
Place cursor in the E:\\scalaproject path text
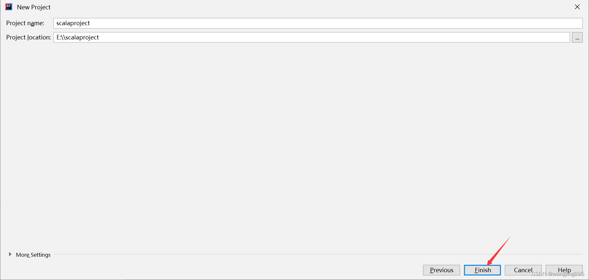[78, 37]
